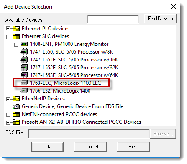Select 1747-L552E SLC-5/05 Processor w/32K
187x164 pixels.
click(x=74, y=68)
